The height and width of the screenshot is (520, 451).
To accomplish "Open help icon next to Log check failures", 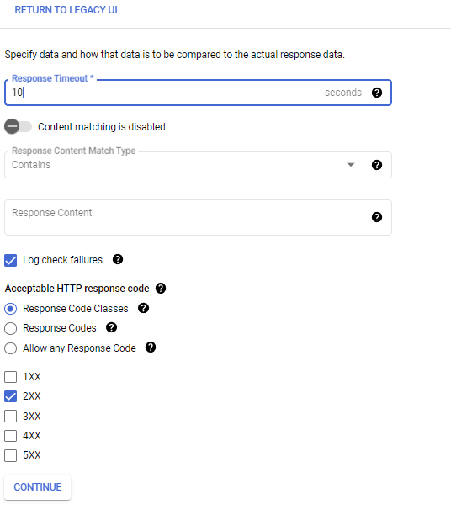I will tap(118, 259).
